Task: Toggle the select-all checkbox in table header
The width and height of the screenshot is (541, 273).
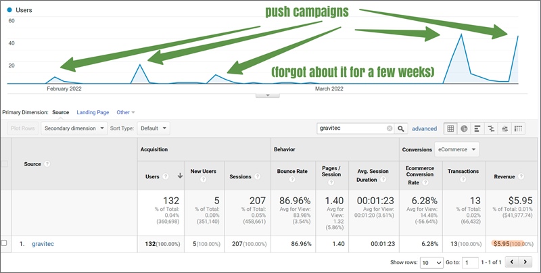Action: pyautogui.click(x=5, y=164)
